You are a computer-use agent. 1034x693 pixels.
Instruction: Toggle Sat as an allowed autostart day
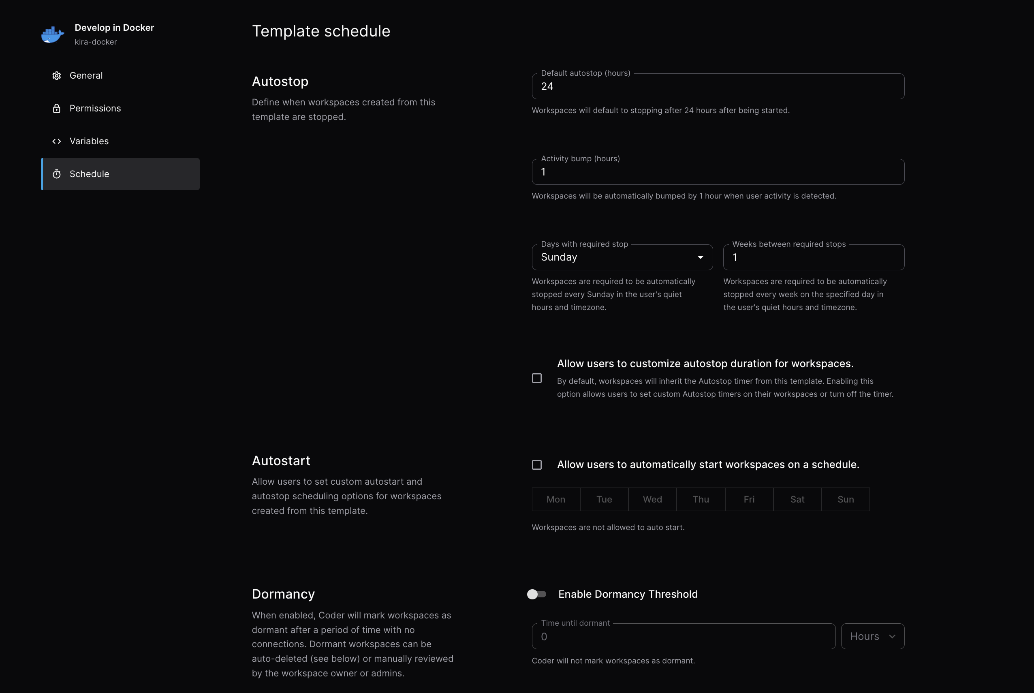coord(797,499)
